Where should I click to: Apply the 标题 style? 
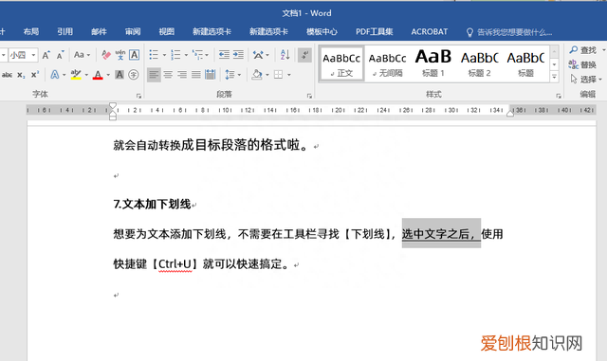coord(525,64)
